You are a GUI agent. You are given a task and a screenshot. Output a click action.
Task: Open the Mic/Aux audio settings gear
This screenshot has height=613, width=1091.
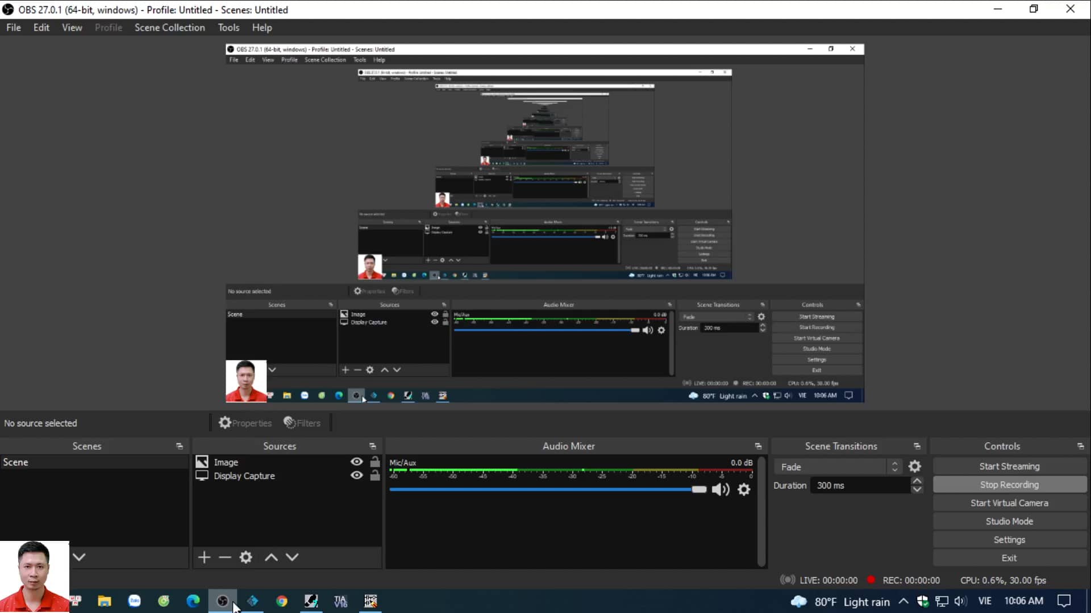pos(744,489)
